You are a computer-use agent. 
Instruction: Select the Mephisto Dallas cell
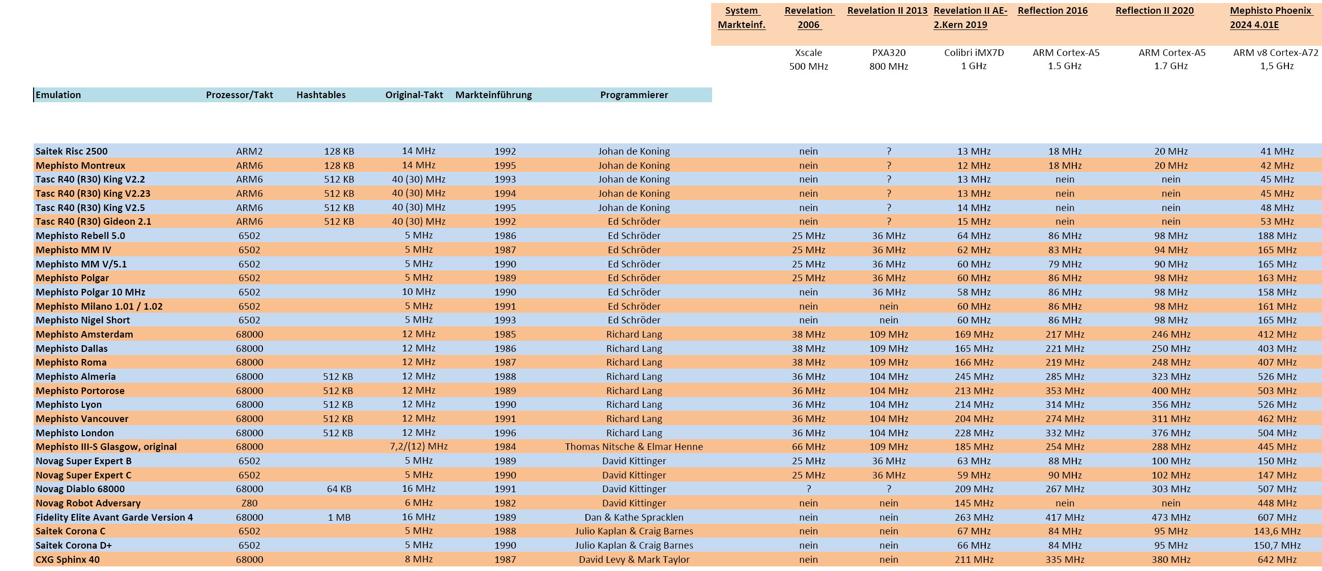coord(71,348)
